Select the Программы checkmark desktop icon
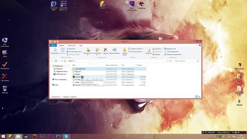This screenshot has height=139, width=247. click(5, 65)
